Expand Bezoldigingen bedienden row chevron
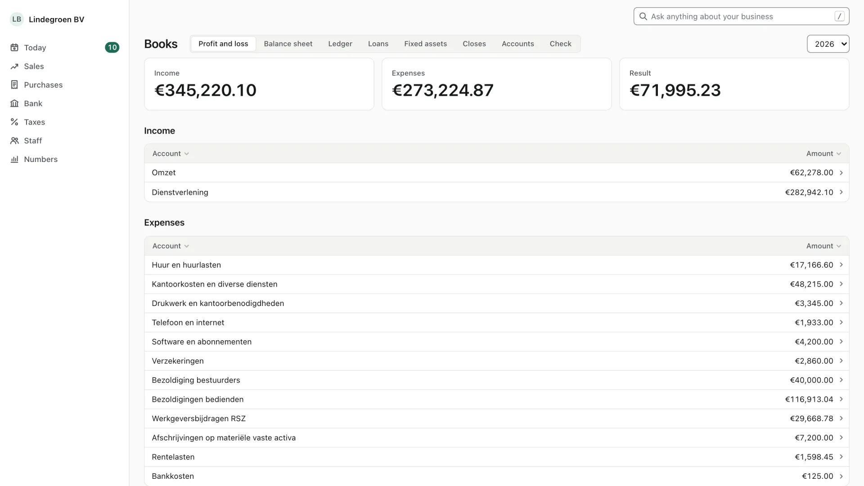 click(x=841, y=399)
